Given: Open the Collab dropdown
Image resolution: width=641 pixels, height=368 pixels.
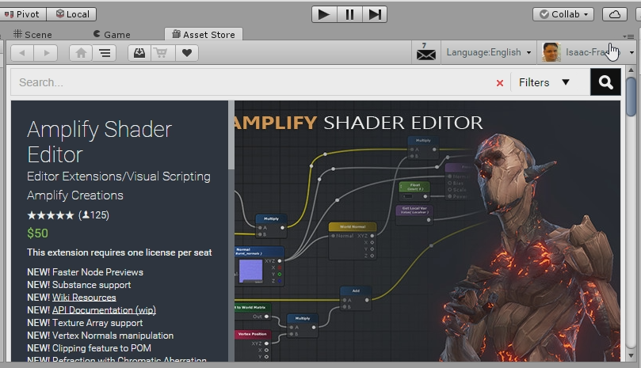Looking at the screenshot, I should coord(563,14).
